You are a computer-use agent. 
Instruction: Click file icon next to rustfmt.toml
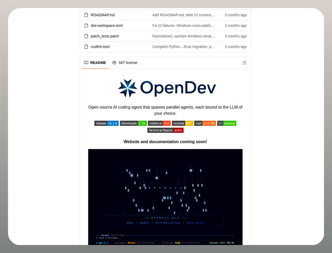pos(86,47)
